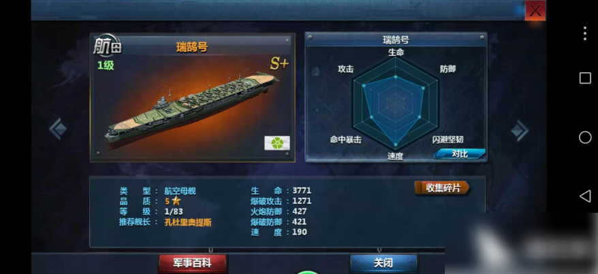Tap the 航母 carrier type badge

107,46
